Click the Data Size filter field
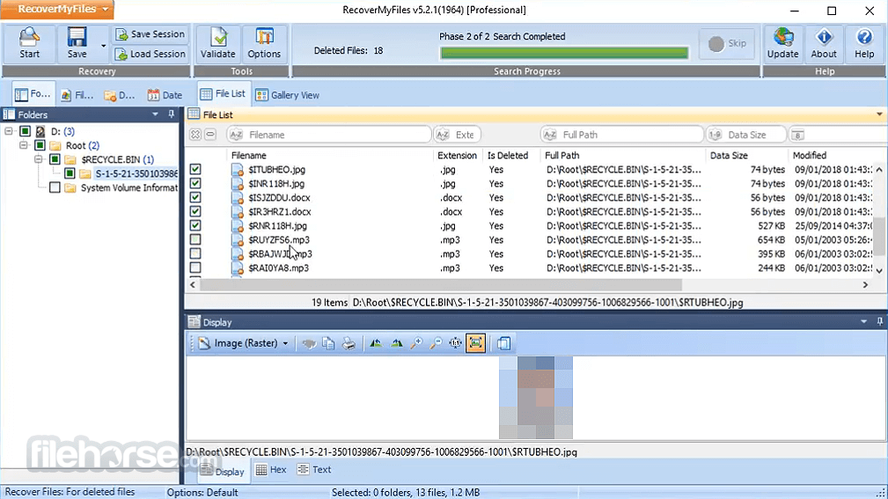The width and height of the screenshot is (888, 499). (745, 135)
